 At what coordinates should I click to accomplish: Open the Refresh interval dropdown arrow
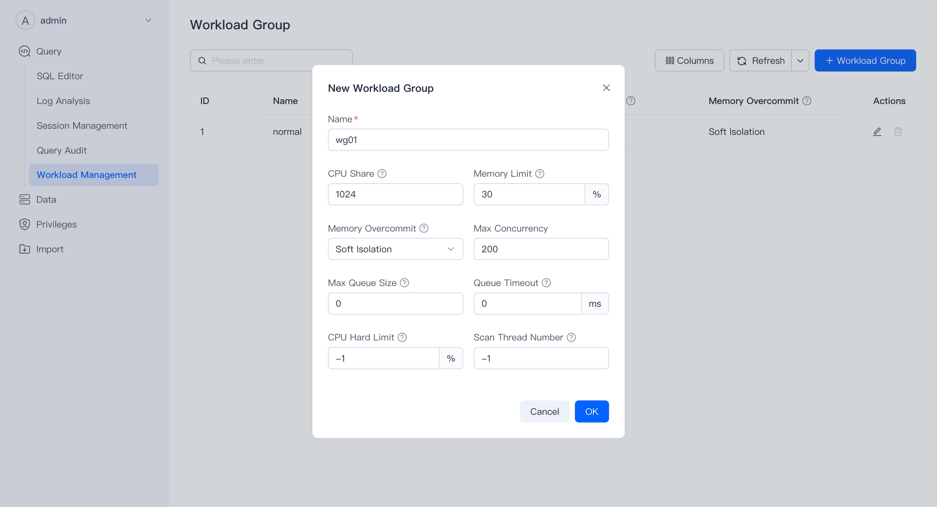(x=800, y=61)
